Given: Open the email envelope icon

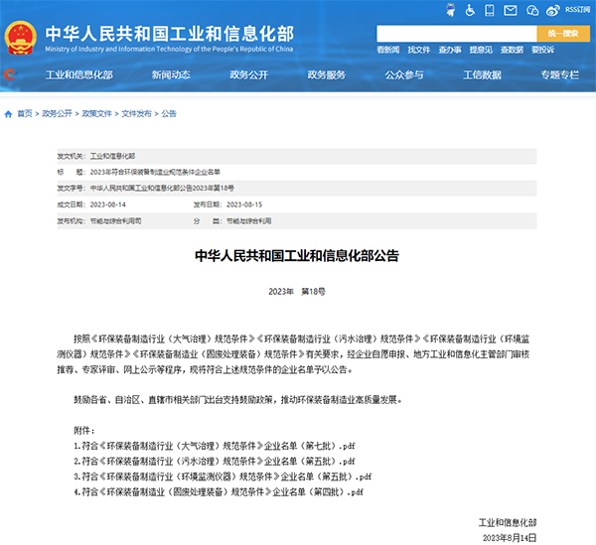Looking at the screenshot, I should click(511, 10).
